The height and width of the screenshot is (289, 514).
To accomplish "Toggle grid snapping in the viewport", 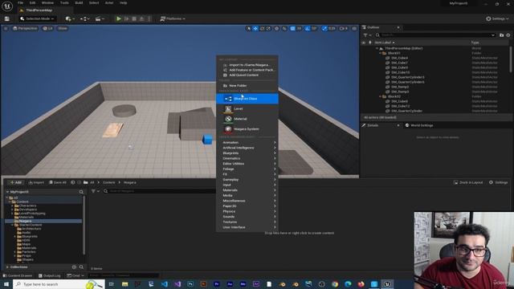I will (292, 29).
